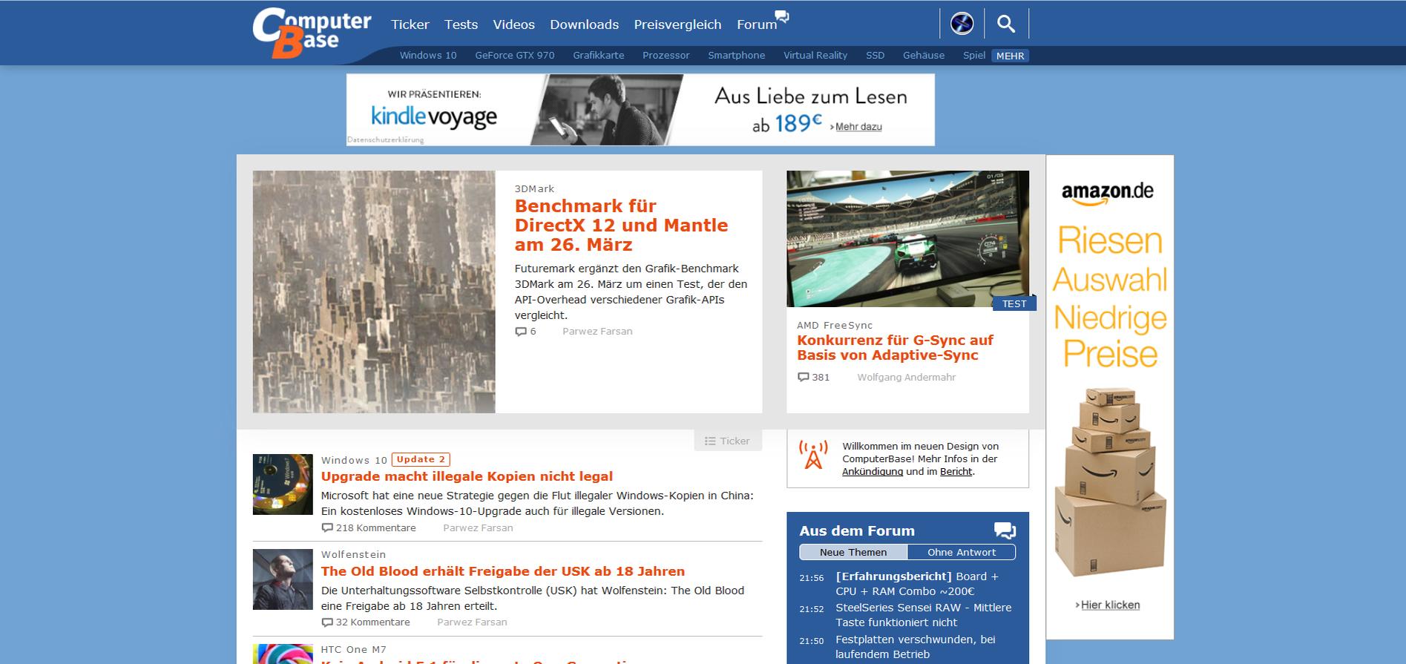Click author Parwez Farsan under 3DMark article

(x=597, y=332)
